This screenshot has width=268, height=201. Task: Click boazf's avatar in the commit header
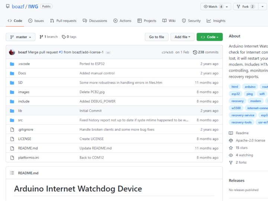click(12, 52)
